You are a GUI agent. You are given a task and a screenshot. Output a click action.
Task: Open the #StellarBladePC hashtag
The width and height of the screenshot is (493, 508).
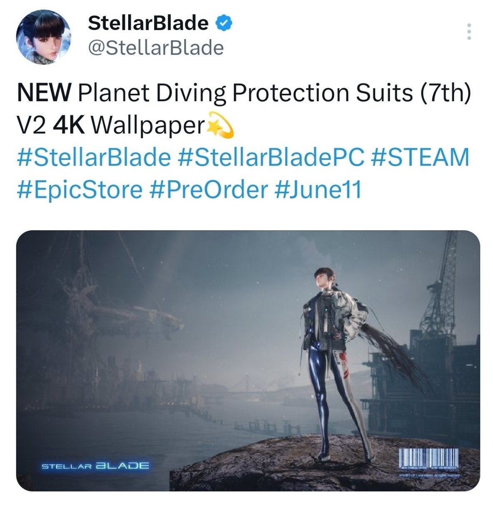pos(271,157)
